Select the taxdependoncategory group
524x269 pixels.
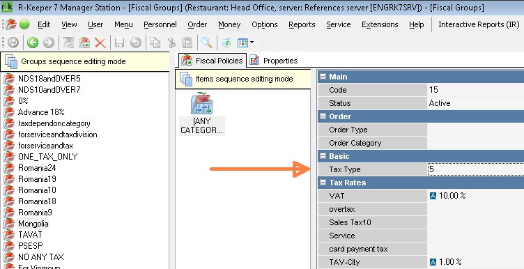coord(54,123)
